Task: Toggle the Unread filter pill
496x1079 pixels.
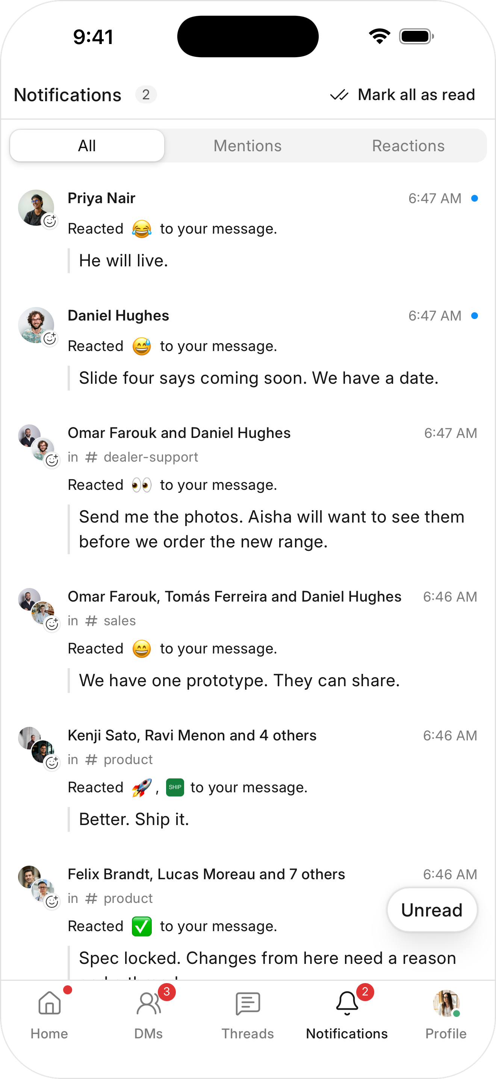Action: 432,910
